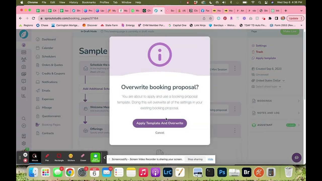The image size is (322, 181).
Task: Open the Capital One bookmark
Action: point(177,25)
